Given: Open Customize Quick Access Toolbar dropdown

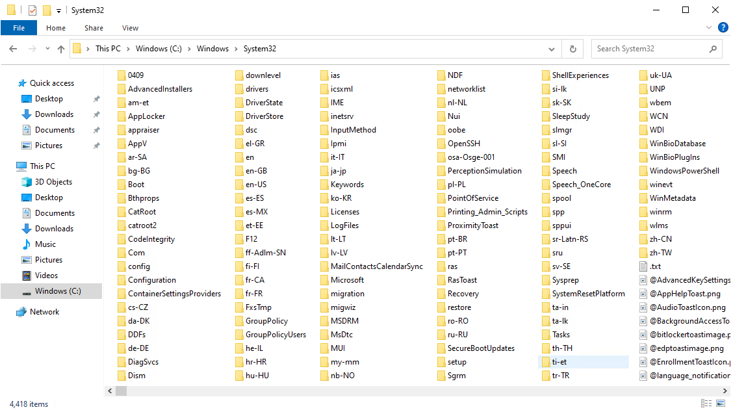Looking at the screenshot, I should coord(58,10).
